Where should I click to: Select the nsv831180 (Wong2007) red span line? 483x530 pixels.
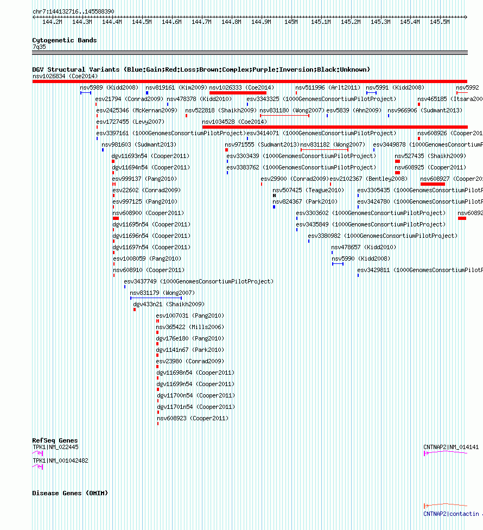tap(284, 116)
